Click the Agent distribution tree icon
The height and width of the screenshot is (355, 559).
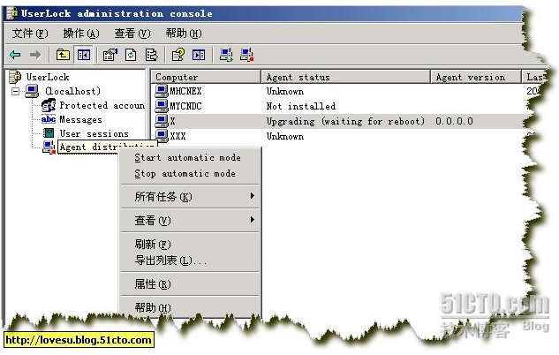pos(49,147)
